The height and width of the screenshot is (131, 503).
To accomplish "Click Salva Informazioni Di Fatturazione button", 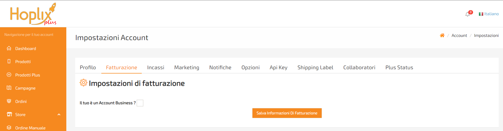I will (287, 113).
